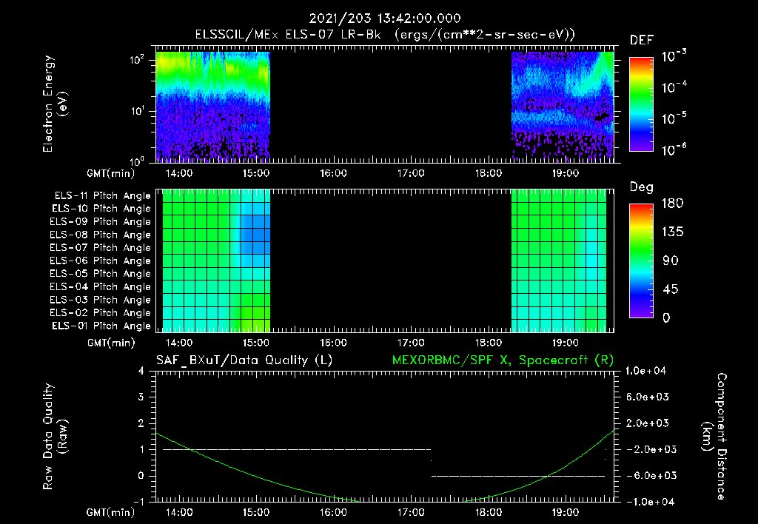The width and height of the screenshot is (758, 524).
Task: Click the DEF label above the color bar
Action: [642, 40]
